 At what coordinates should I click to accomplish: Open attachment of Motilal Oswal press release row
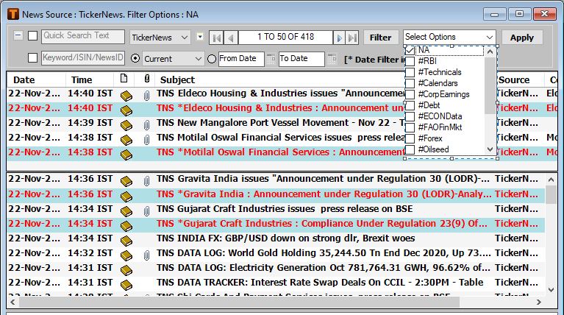click(147, 140)
